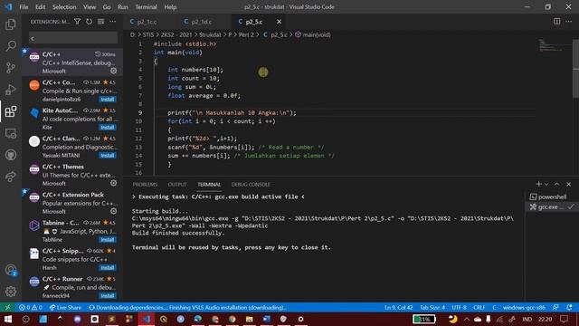
Task: Refresh the extensions list
Action: coord(89,22)
